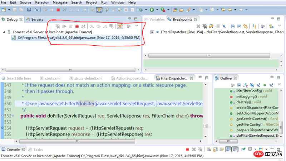Switch to the Variables tab
286x161 pixels.
click(154, 19)
